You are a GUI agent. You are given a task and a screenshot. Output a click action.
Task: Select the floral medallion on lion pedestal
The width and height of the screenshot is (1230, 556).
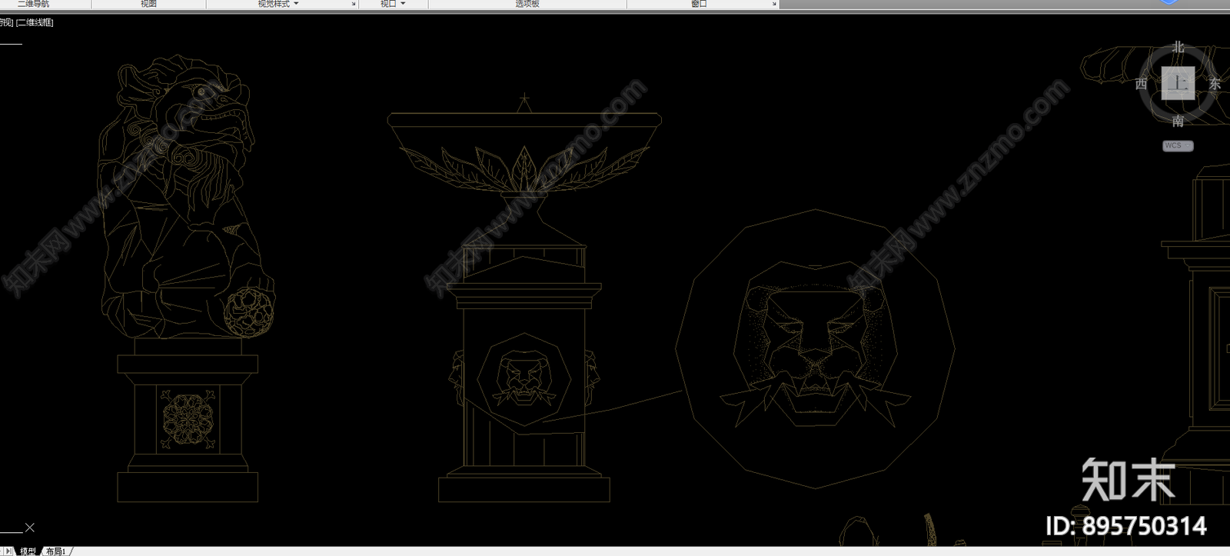pyautogui.click(x=188, y=418)
